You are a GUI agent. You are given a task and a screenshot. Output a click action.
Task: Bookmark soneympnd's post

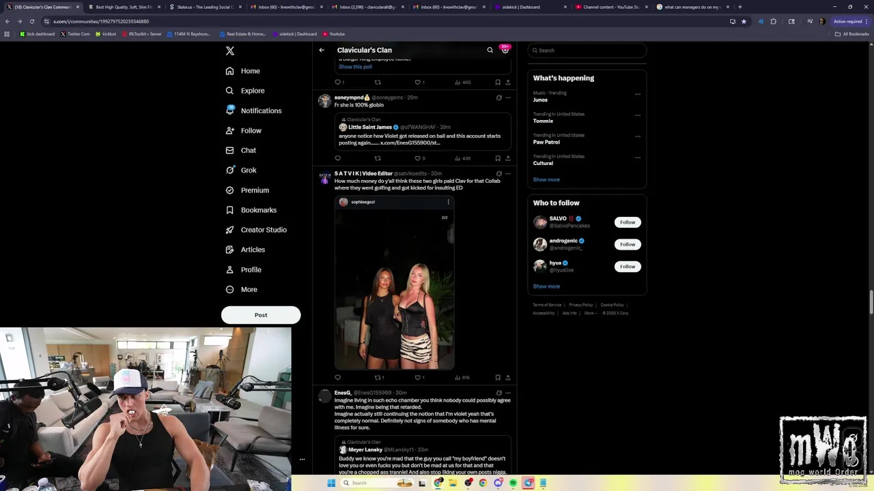498,158
